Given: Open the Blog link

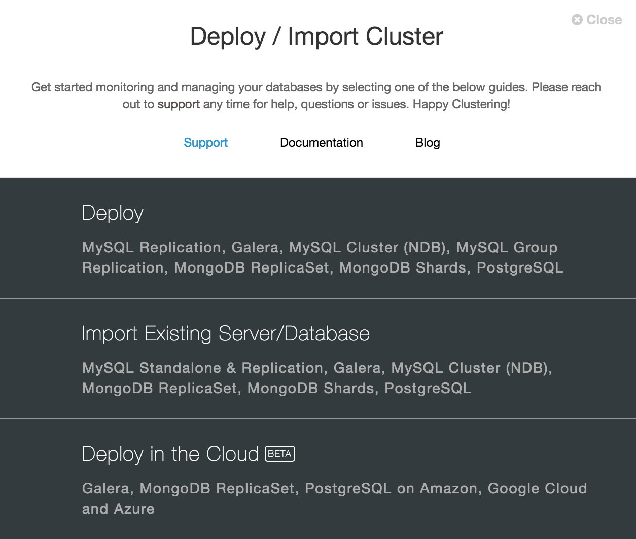Looking at the screenshot, I should [428, 143].
